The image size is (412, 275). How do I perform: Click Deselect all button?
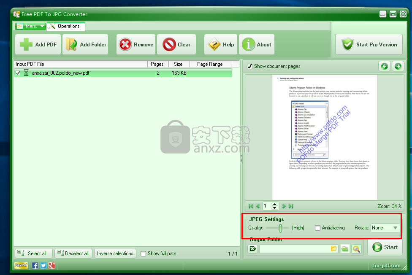[x=73, y=253]
